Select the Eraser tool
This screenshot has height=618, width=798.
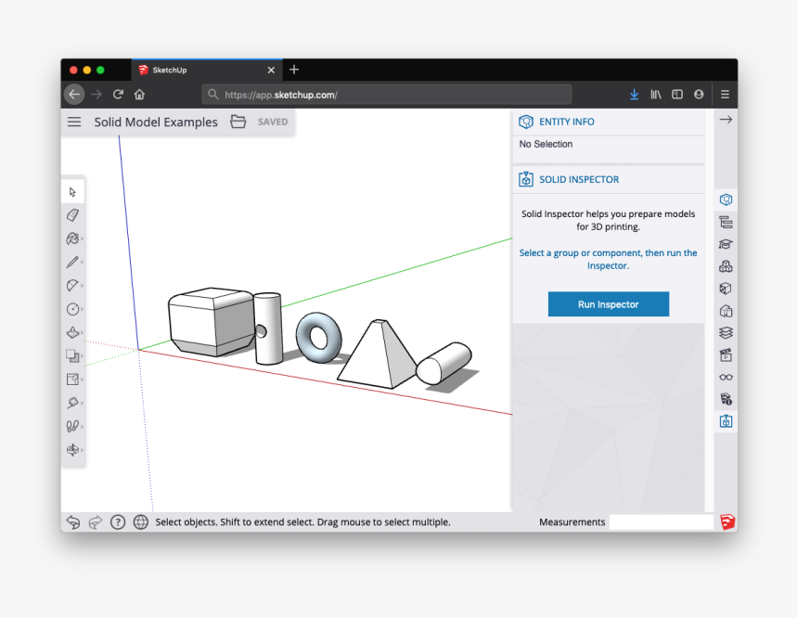pyautogui.click(x=73, y=214)
